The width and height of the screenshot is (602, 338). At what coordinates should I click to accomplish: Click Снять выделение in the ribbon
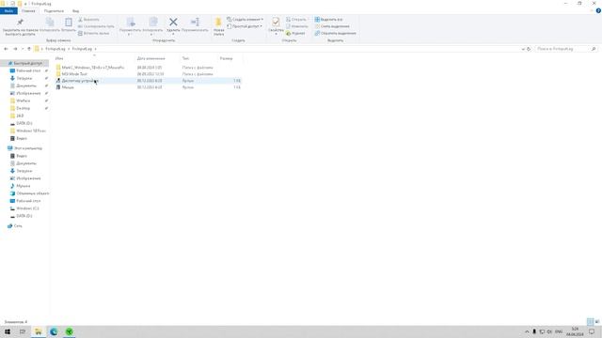coord(332,26)
